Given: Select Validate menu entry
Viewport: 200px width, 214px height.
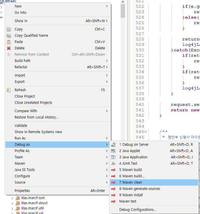Looking at the screenshot, I should [x=58, y=126].
